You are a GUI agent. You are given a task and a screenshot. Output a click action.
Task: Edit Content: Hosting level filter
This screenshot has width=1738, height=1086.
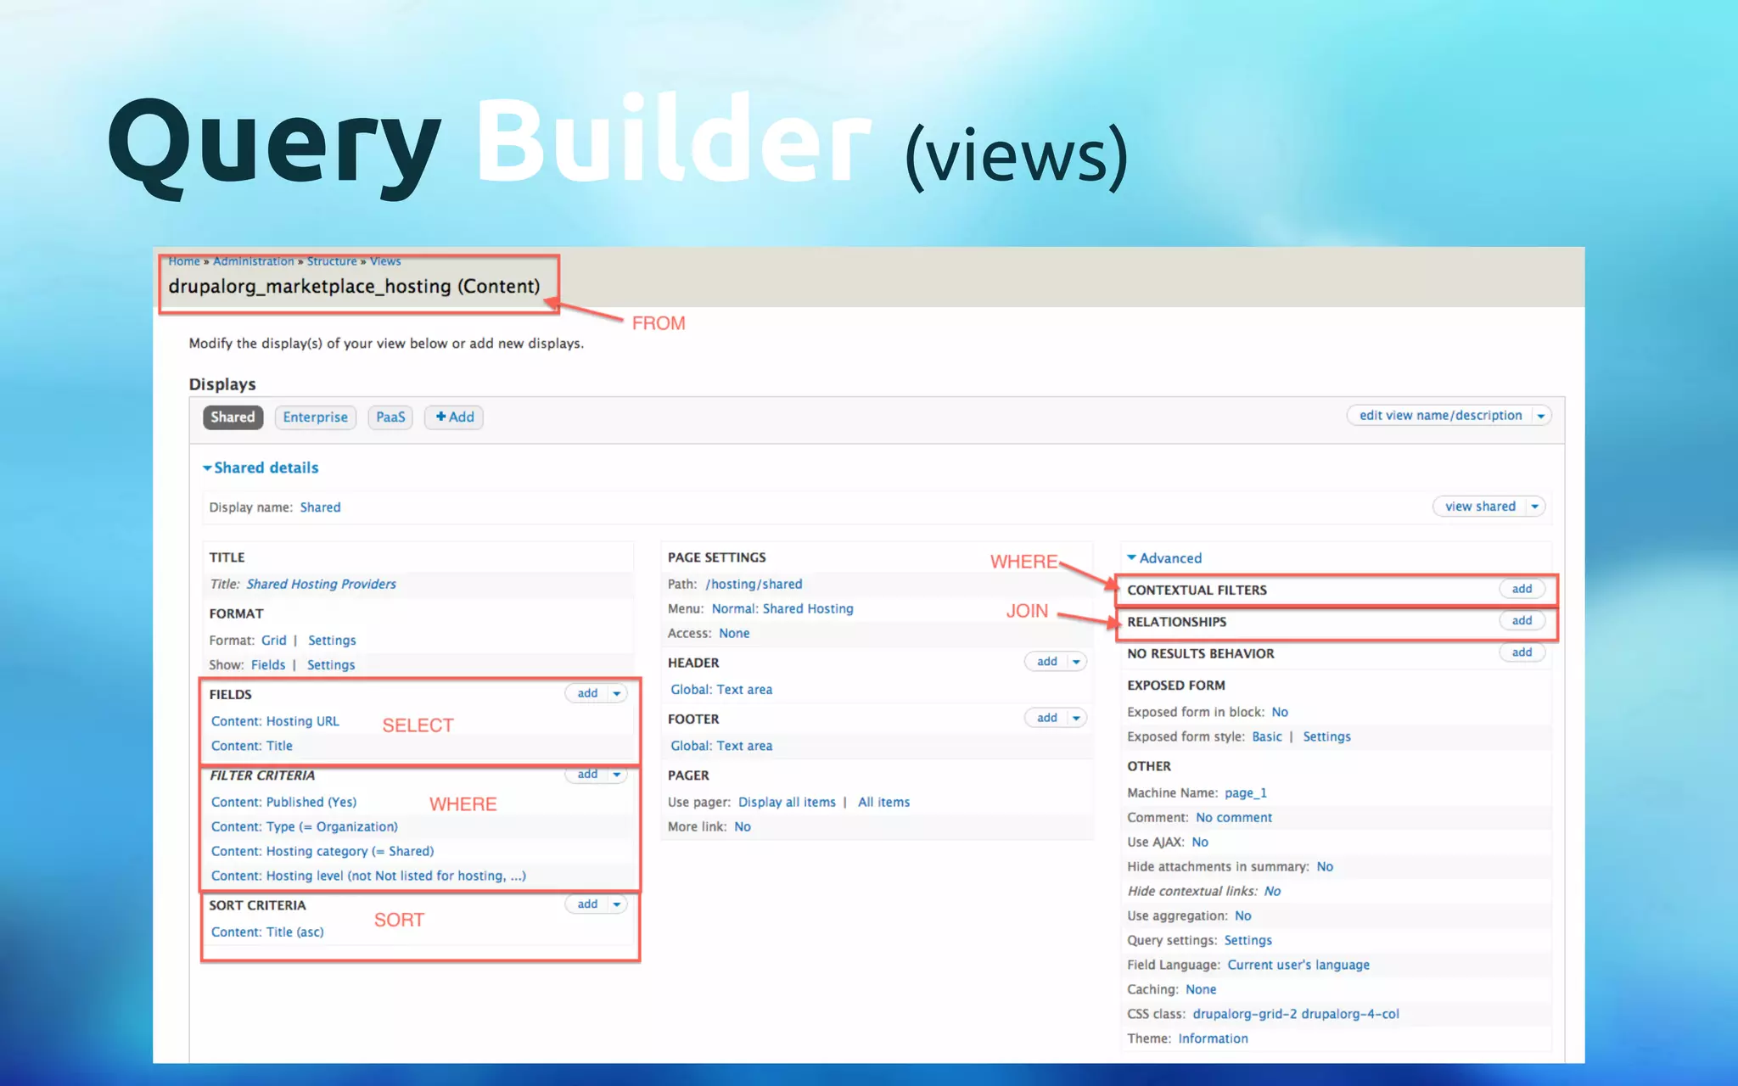pyautogui.click(x=368, y=876)
